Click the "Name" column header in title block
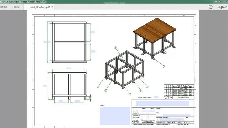228x128 pixels. 144,108
